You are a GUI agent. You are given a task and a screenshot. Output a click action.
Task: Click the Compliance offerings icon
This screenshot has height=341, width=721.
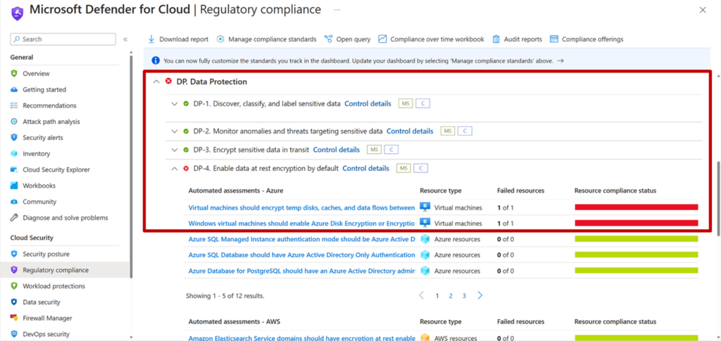553,39
